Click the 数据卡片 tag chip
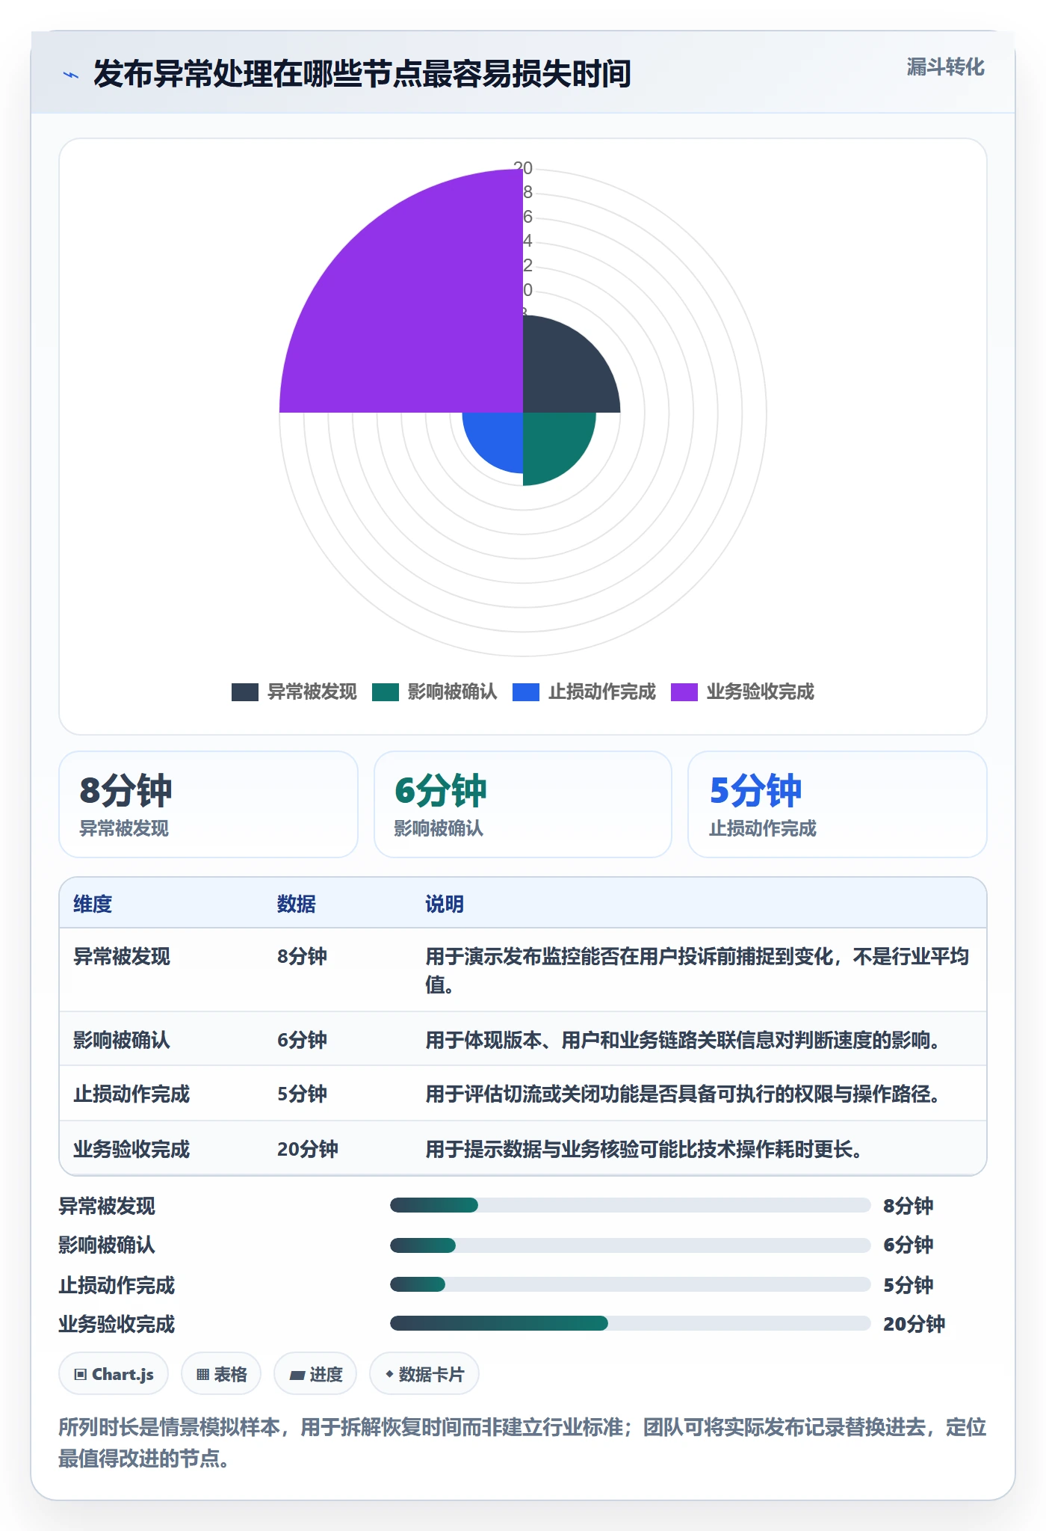This screenshot has height=1531, width=1046. (x=424, y=1374)
